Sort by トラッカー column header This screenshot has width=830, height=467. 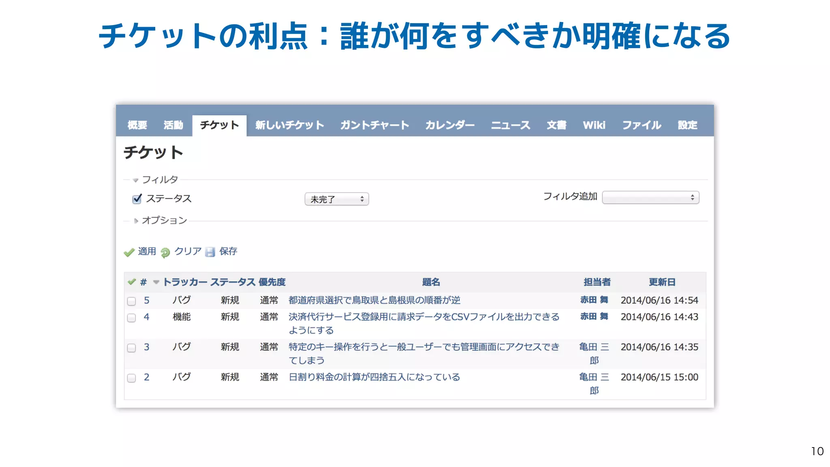[x=185, y=282]
